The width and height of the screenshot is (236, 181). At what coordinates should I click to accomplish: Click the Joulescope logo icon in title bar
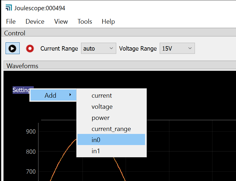[x=9, y=8]
